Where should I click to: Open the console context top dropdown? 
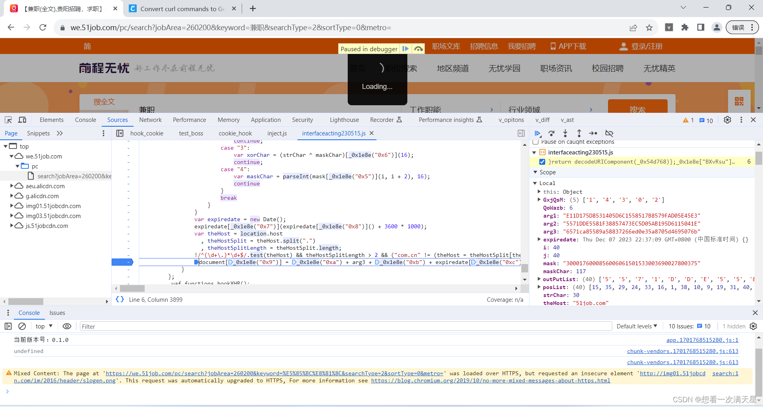coord(44,326)
